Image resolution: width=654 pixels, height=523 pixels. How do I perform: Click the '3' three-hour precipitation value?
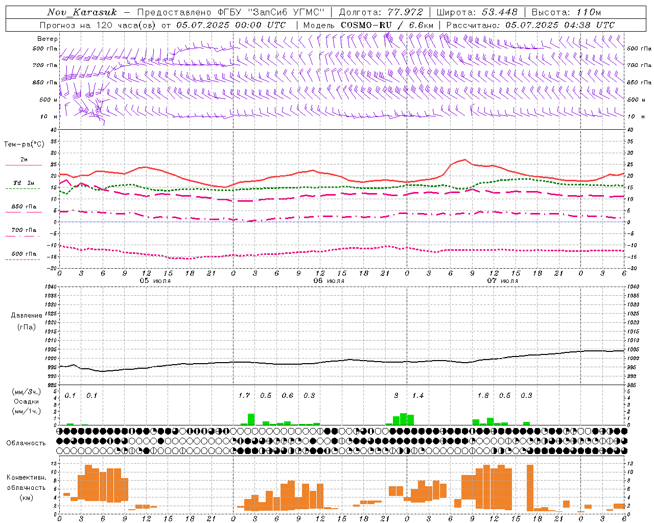click(396, 396)
